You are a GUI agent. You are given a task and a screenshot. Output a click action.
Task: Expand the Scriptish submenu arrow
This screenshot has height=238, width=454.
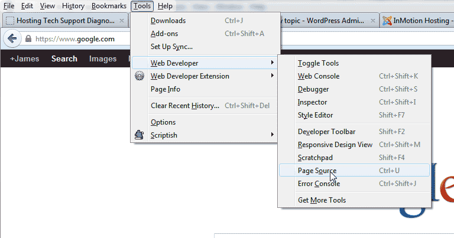(x=273, y=135)
